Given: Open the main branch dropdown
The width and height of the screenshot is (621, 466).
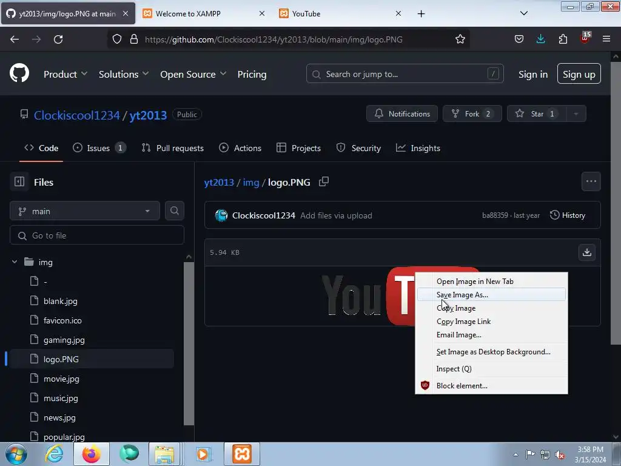Looking at the screenshot, I should [85, 211].
